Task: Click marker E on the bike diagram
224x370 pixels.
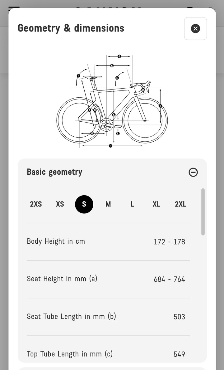Action: (x=117, y=78)
